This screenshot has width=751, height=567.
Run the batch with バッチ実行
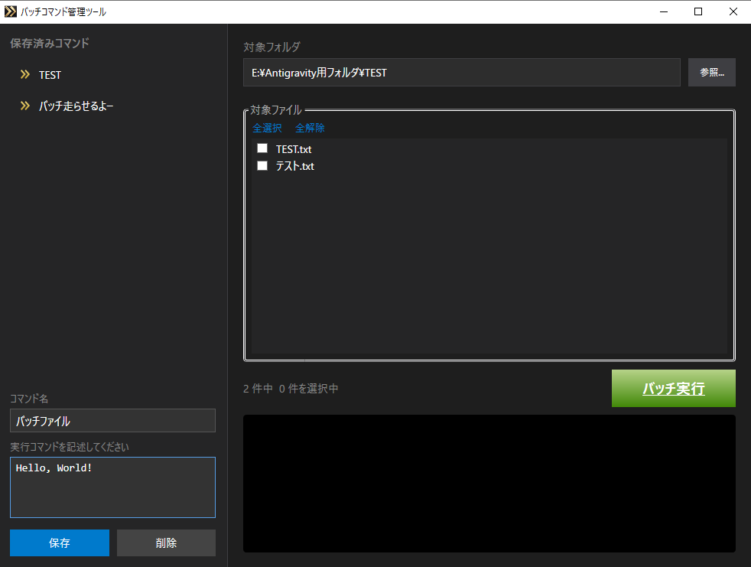(x=674, y=388)
